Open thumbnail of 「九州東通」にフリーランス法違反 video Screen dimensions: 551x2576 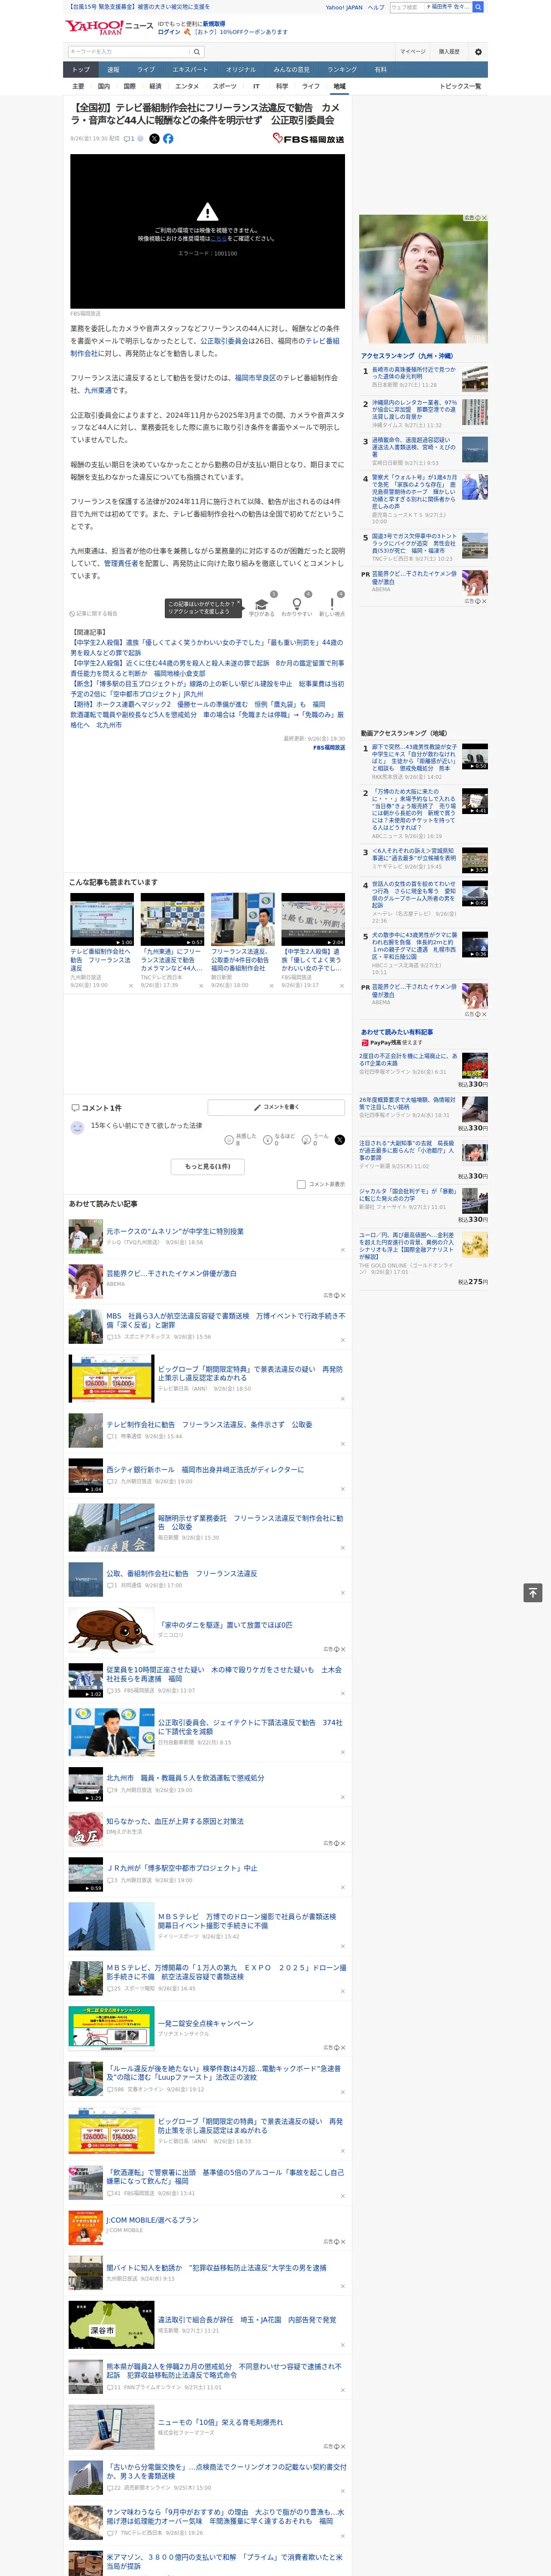click(172, 920)
